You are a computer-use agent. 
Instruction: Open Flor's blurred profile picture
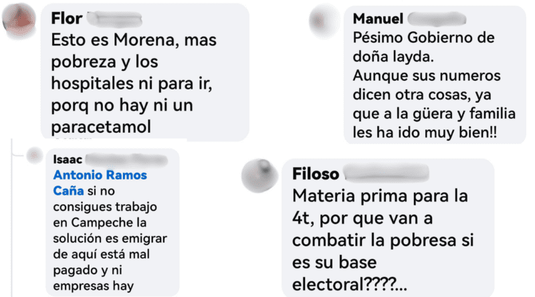[19, 20]
